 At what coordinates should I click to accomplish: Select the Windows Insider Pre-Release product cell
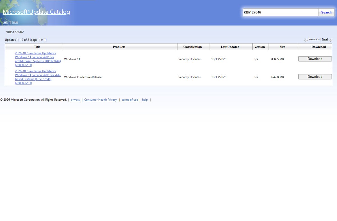[x=83, y=77]
